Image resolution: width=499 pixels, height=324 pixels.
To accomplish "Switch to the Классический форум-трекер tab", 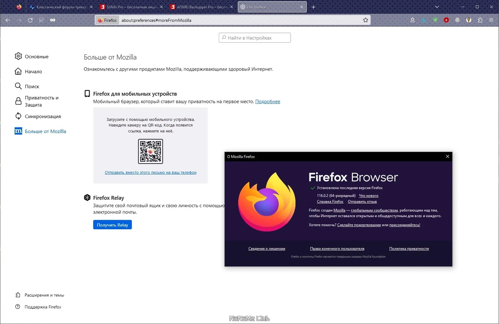I will click(x=62, y=7).
